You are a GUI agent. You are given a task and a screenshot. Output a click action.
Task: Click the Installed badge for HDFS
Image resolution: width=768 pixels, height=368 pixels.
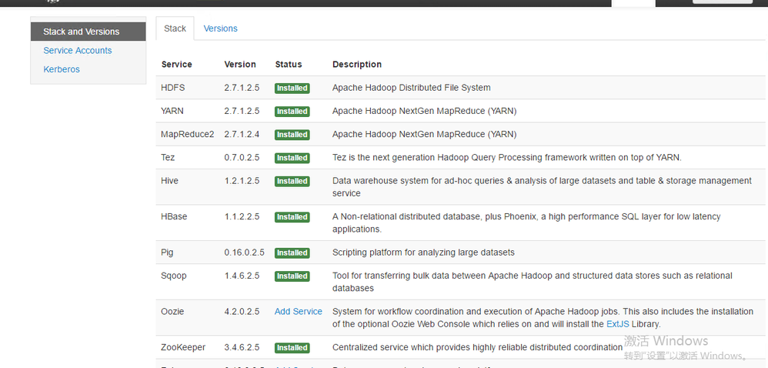tap(292, 89)
